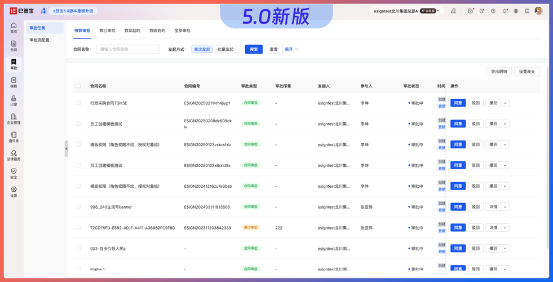This screenshot has height=282, width=553.
Task: Tick checkbox for 行政采购合同TGHSE row
Action: point(78,103)
